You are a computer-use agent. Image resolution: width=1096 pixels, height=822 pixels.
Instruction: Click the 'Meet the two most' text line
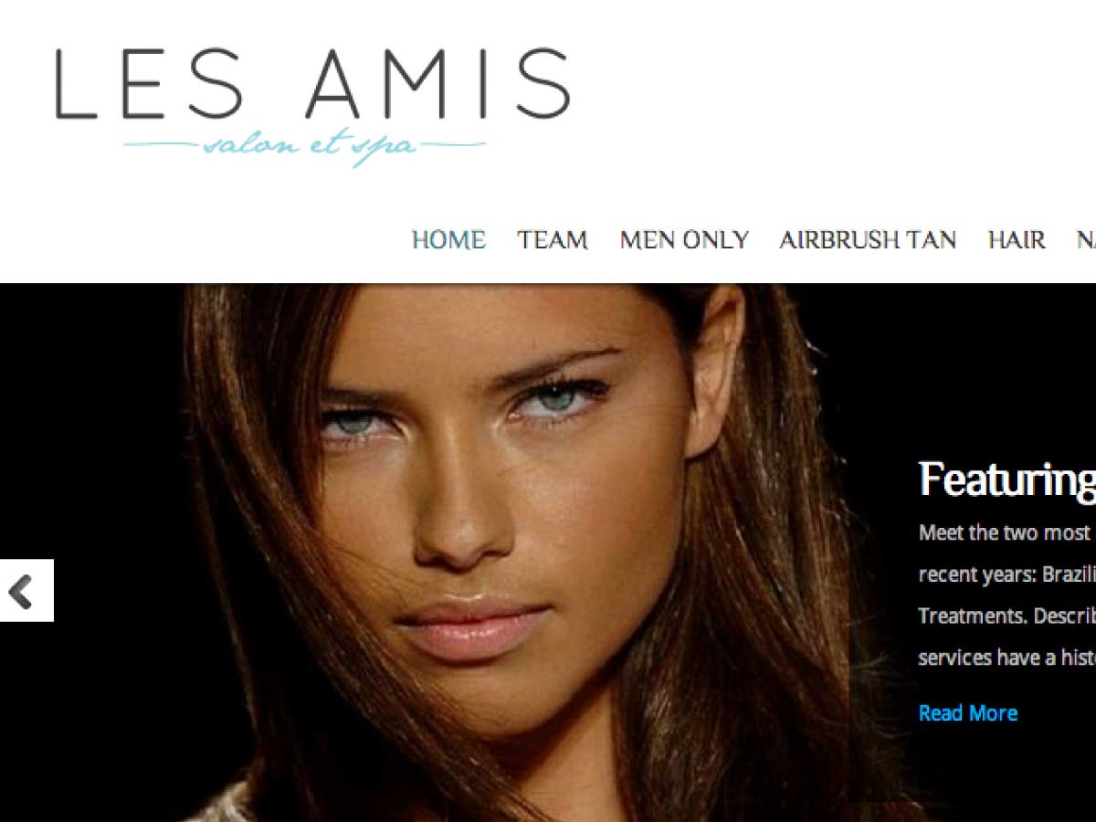(x=1006, y=532)
